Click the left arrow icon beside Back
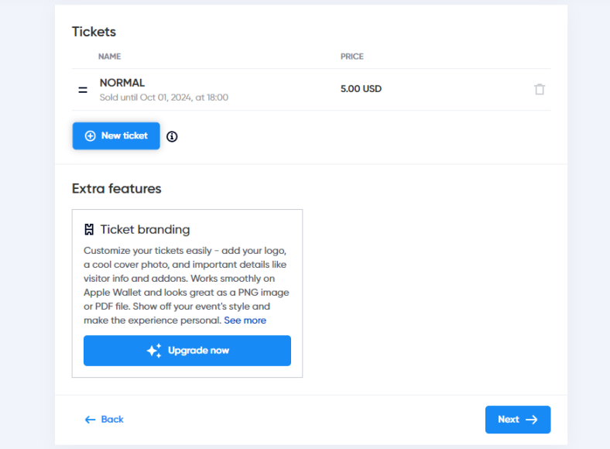 tap(91, 420)
